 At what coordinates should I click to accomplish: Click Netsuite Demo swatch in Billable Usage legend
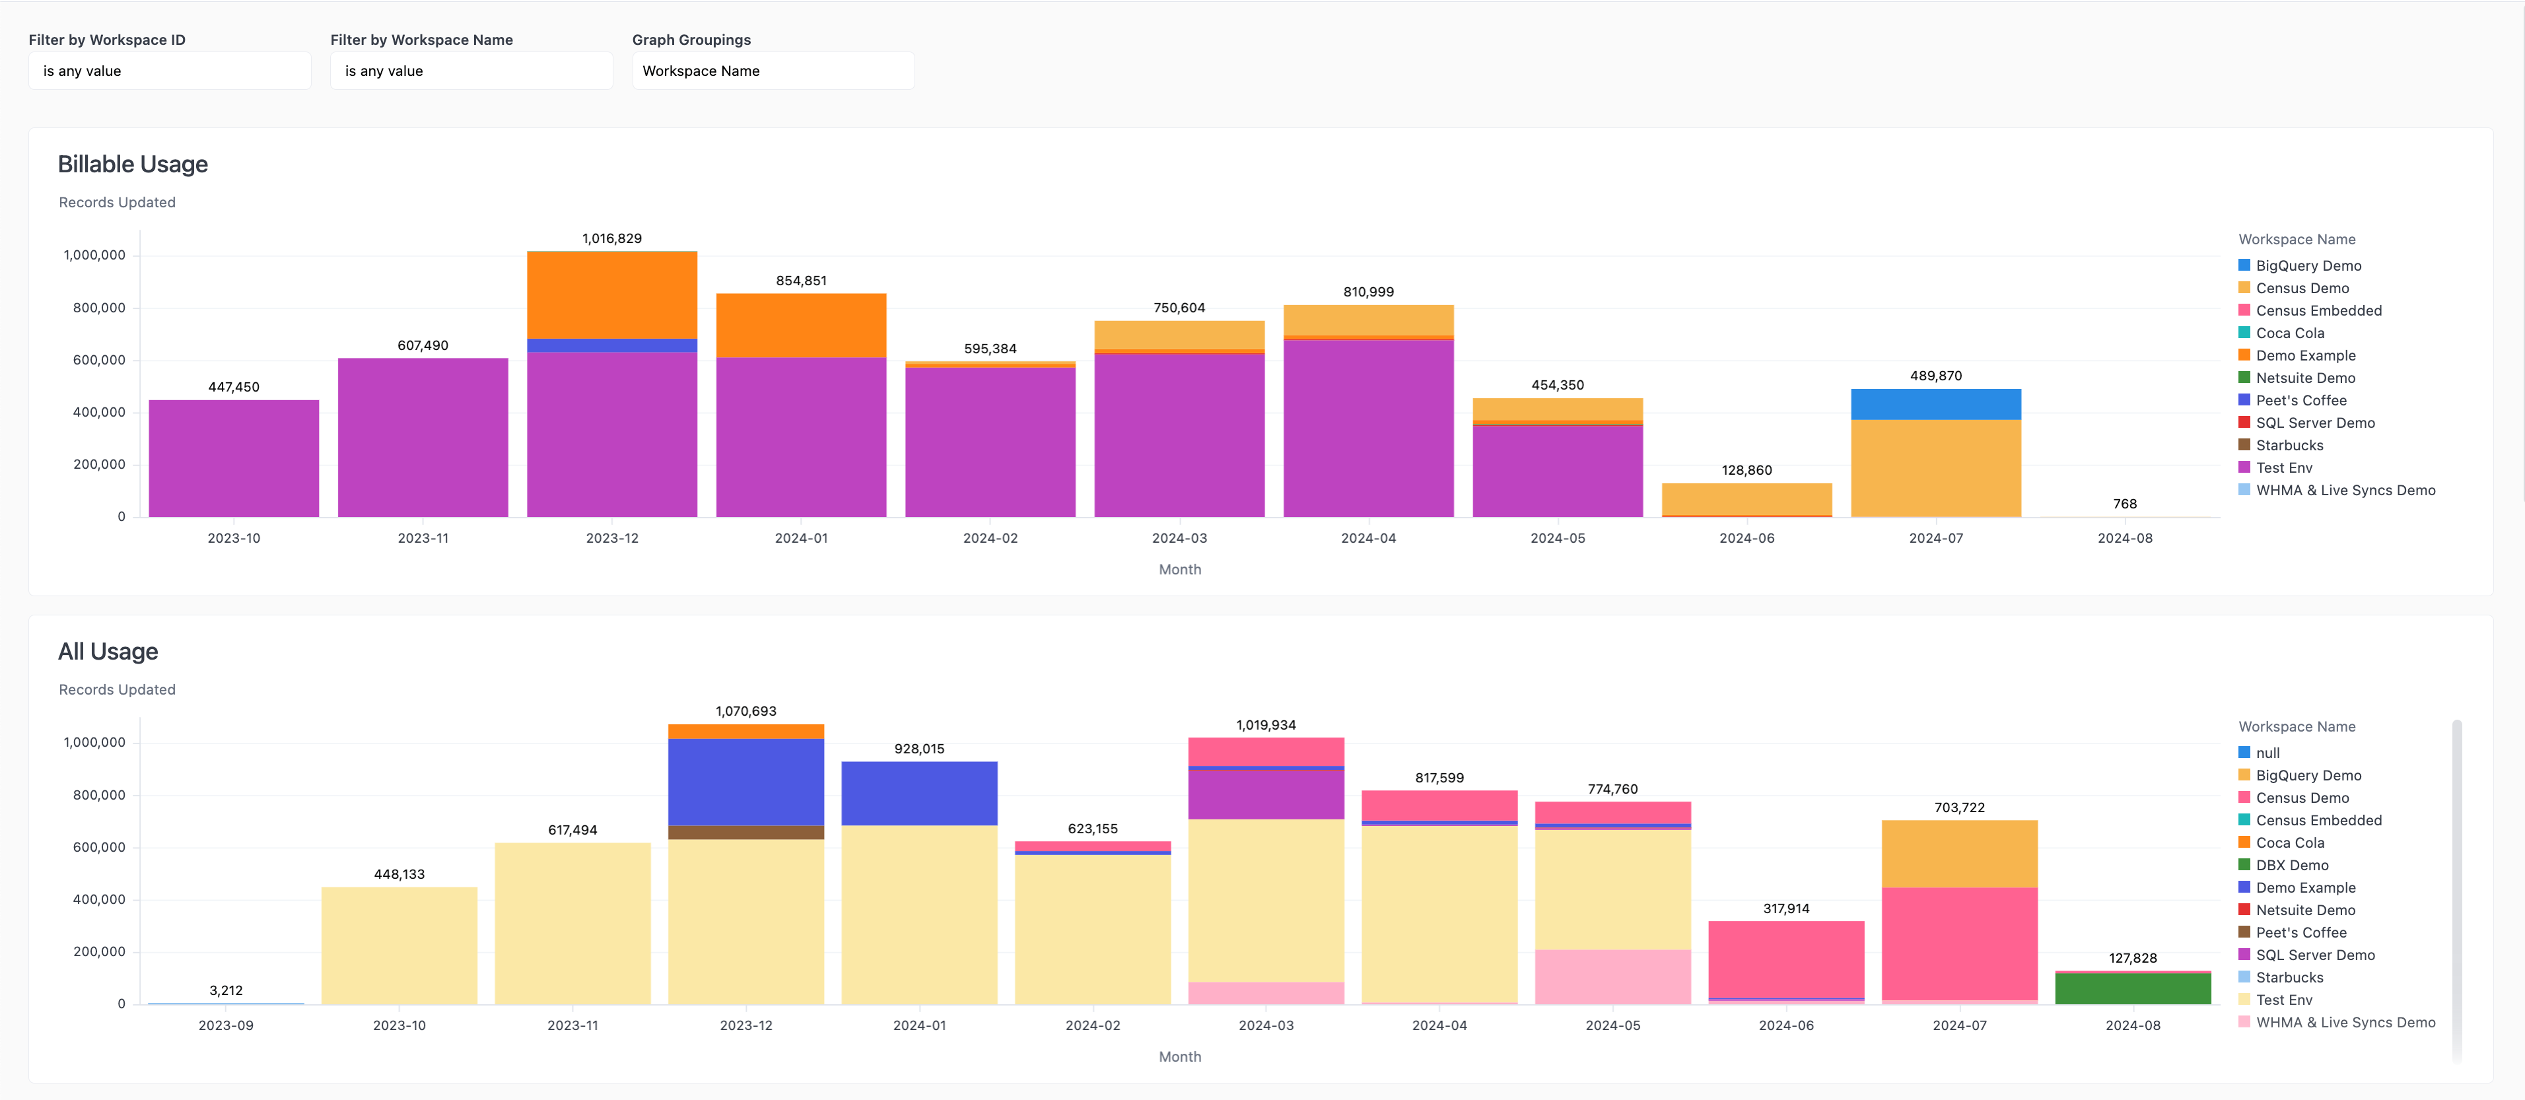coord(2244,378)
